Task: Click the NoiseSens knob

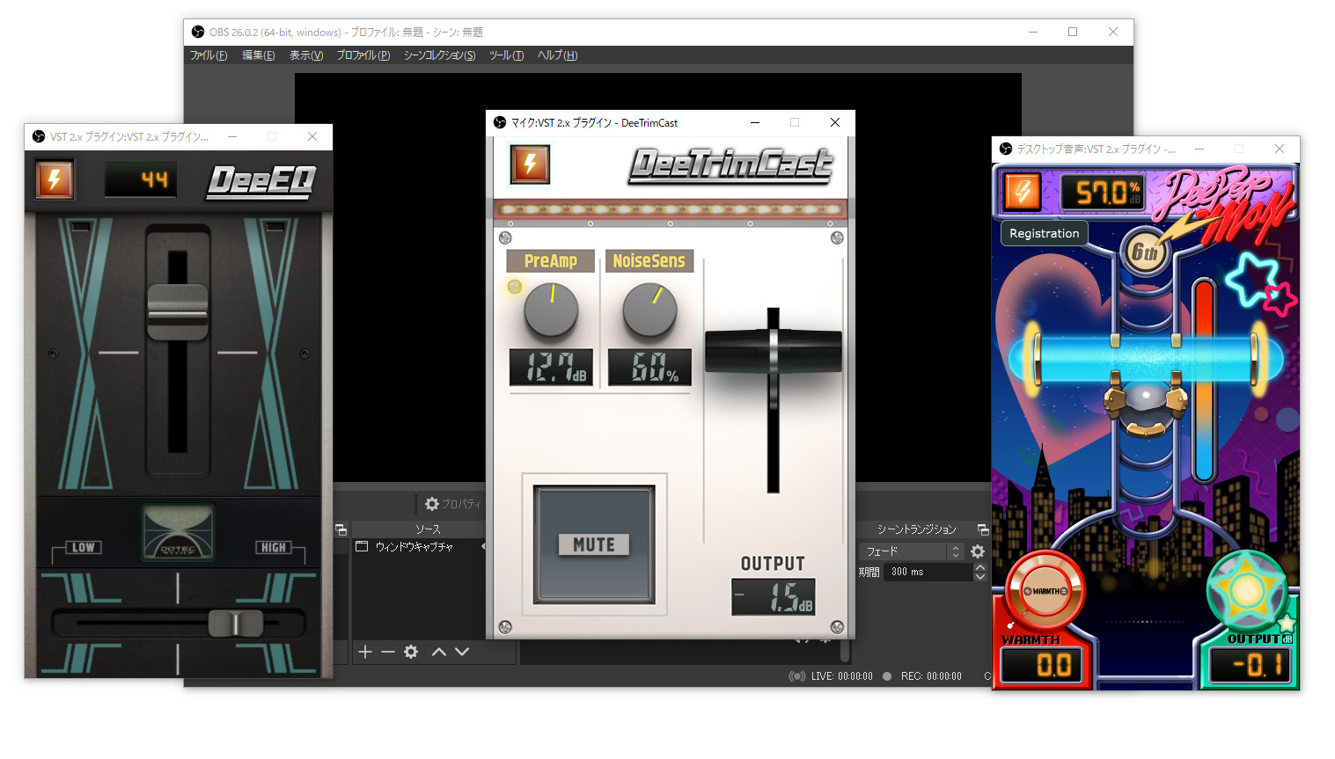Action: point(649,310)
